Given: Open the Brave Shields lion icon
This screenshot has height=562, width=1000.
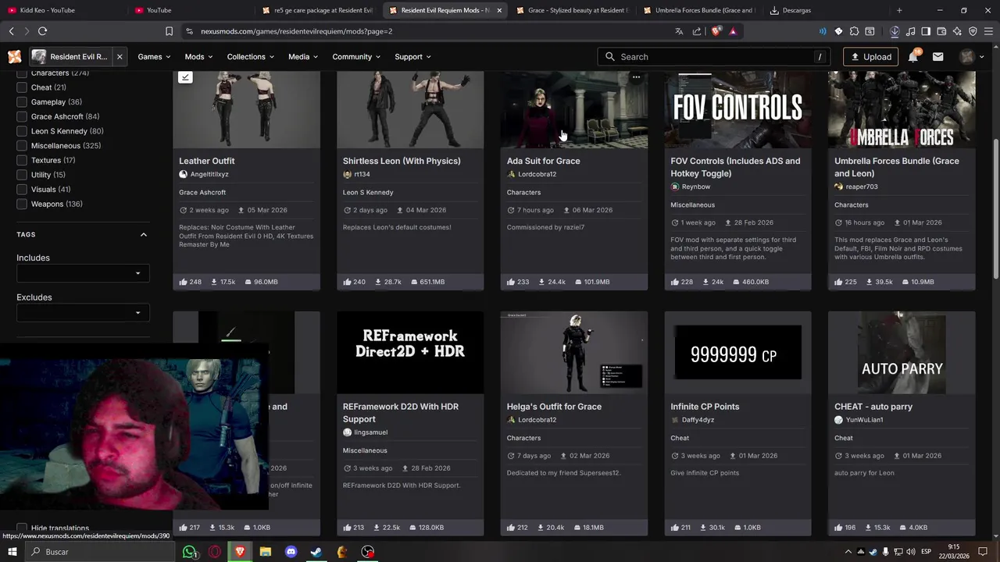Looking at the screenshot, I should [716, 31].
